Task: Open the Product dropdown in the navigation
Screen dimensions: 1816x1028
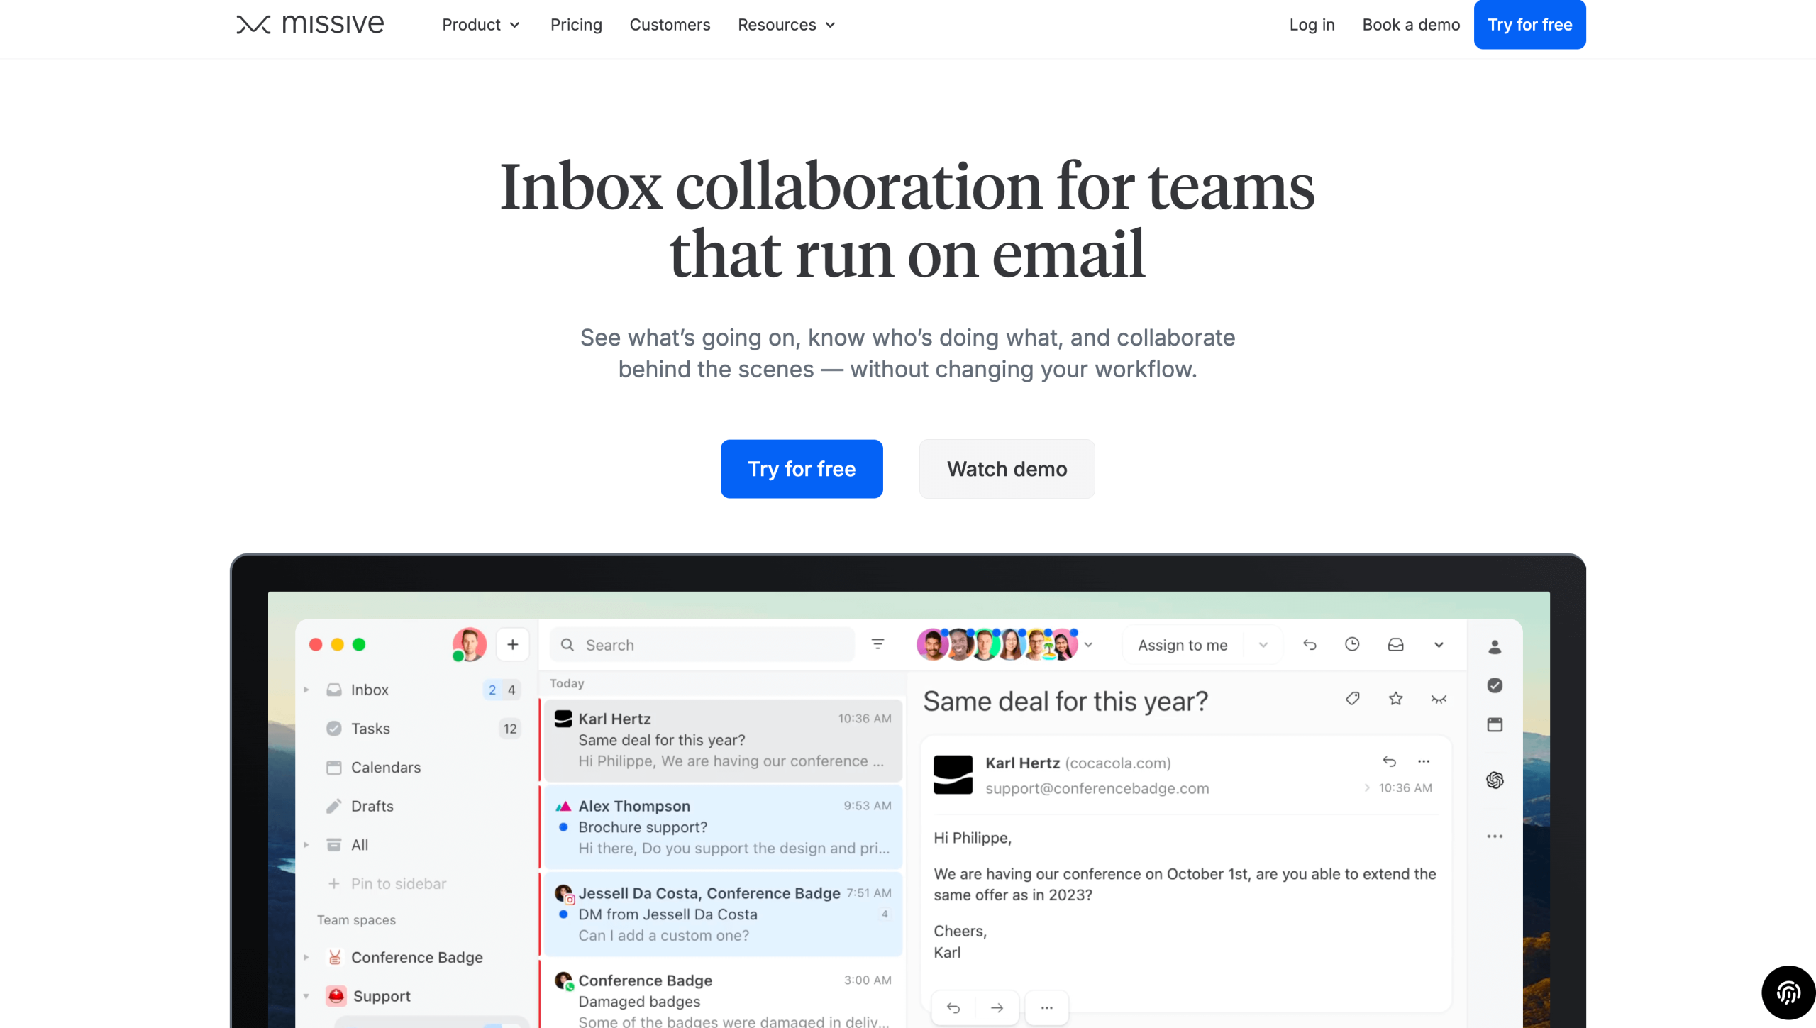Action: point(481,25)
